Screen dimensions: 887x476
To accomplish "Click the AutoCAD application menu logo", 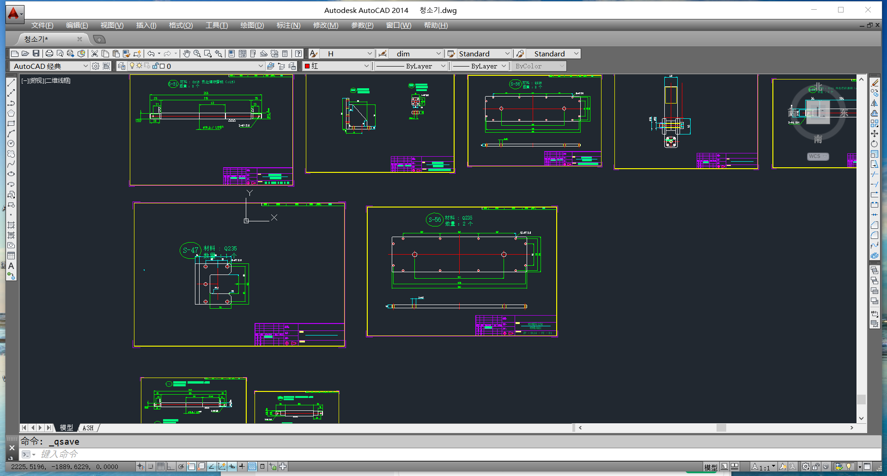I will click(x=15, y=13).
